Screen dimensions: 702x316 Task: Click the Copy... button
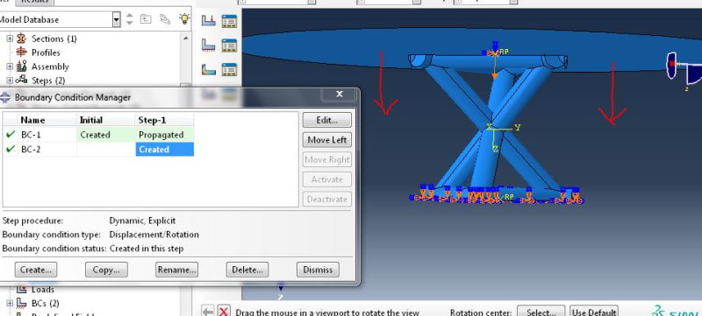click(106, 270)
